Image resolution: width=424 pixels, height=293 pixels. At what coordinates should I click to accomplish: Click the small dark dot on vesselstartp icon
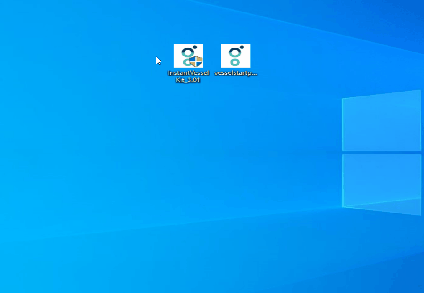point(242,47)
